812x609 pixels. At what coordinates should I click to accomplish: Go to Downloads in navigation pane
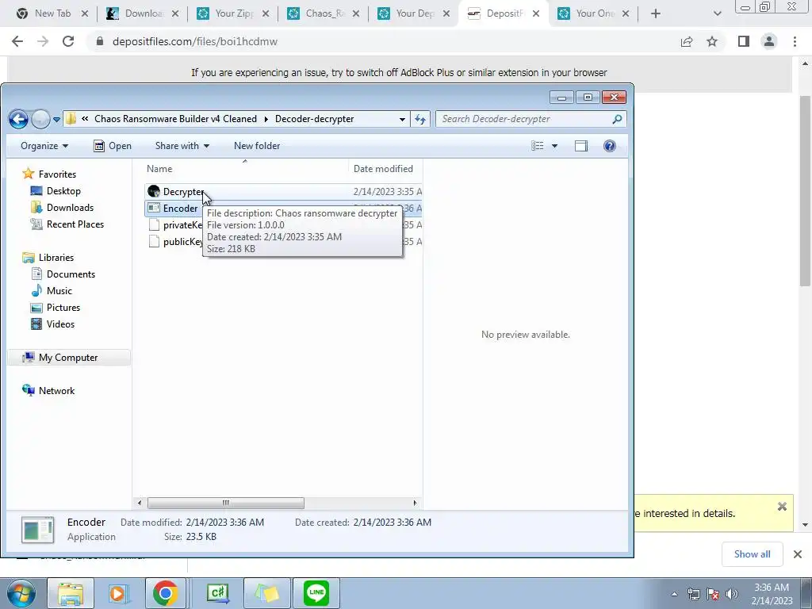(x=70, y=208)
